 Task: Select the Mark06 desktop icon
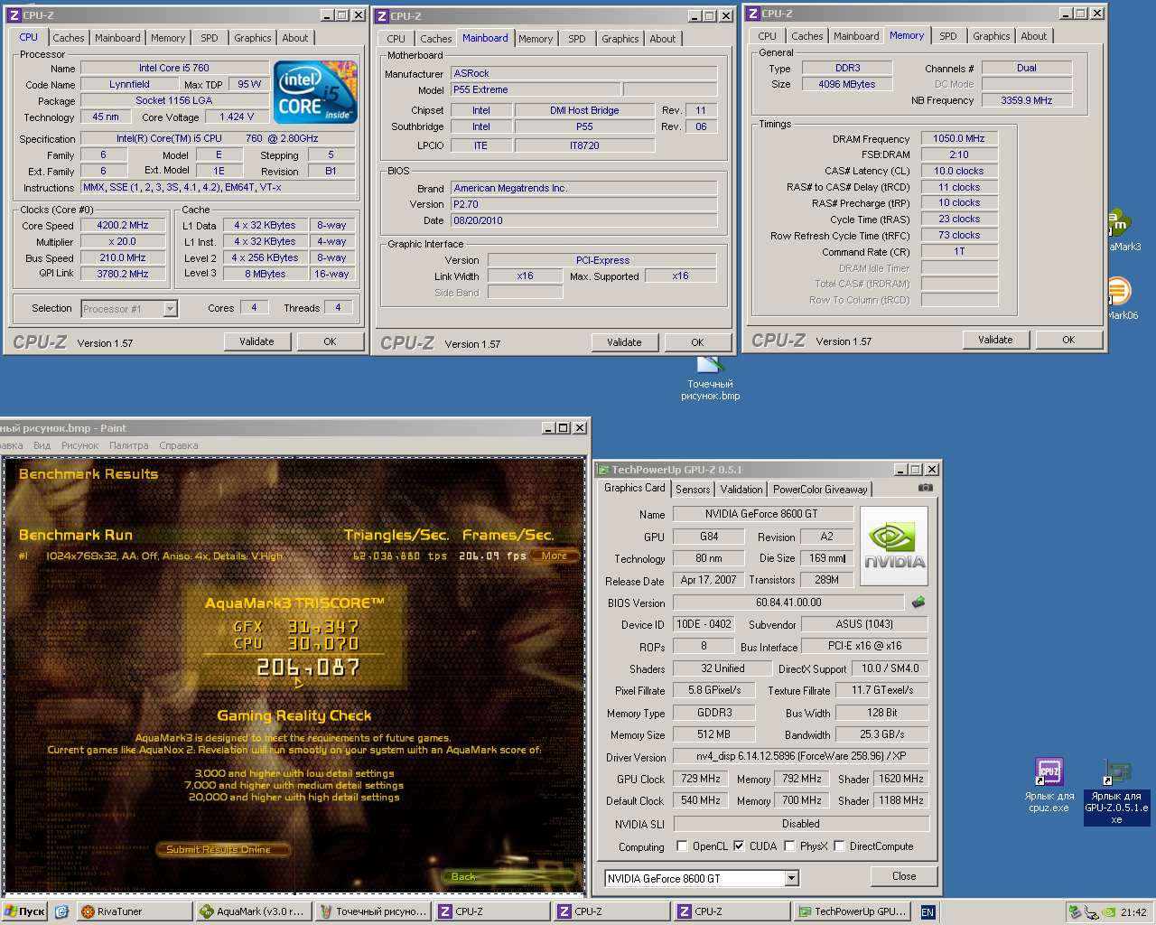(x=1120, y=299)
